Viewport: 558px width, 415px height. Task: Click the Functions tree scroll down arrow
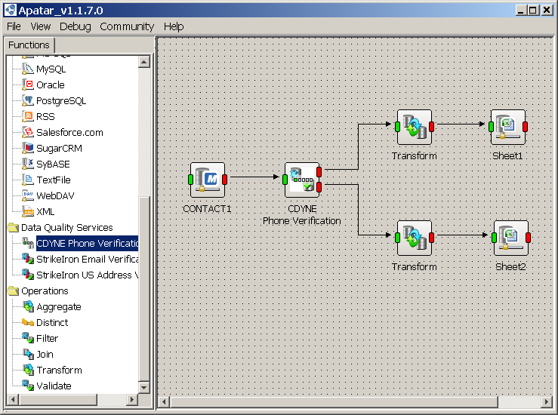[x=143, y=387]
